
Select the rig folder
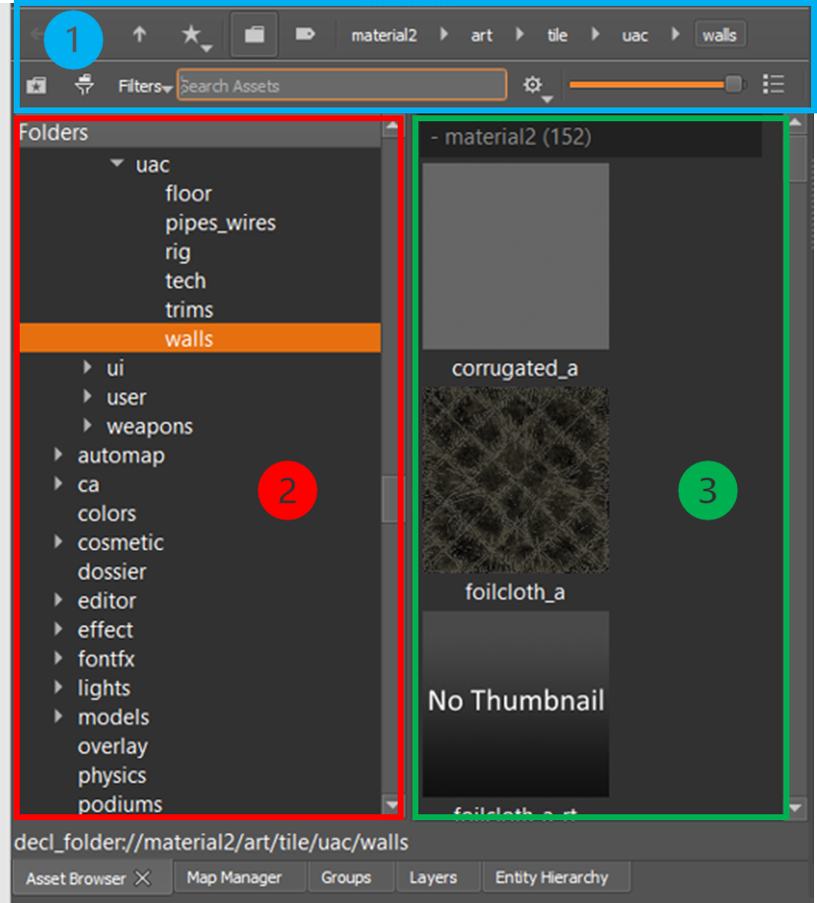click(x=178, y=252)
